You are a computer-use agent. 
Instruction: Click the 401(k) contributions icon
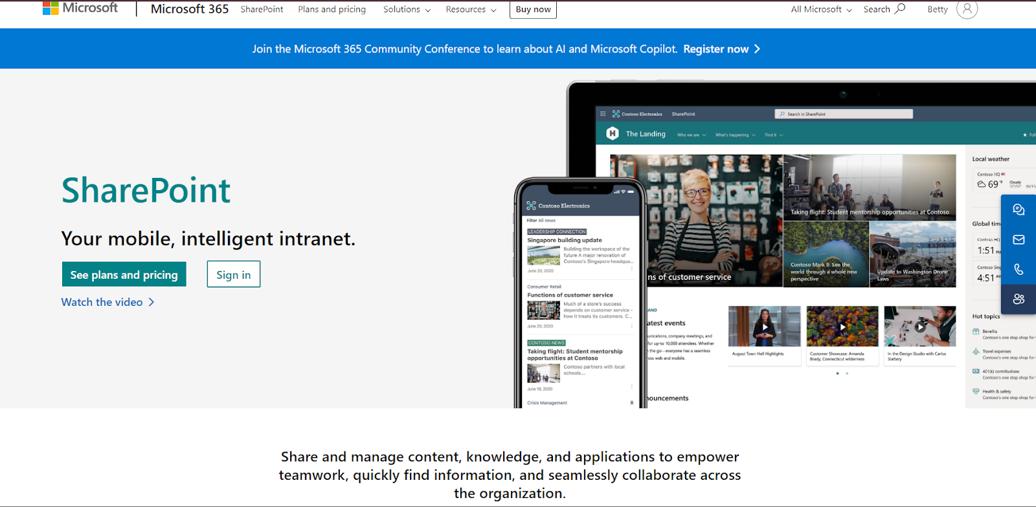click(x=976, y=371)
